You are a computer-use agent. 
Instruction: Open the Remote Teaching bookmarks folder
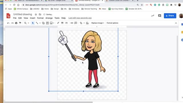click(89, 9)
